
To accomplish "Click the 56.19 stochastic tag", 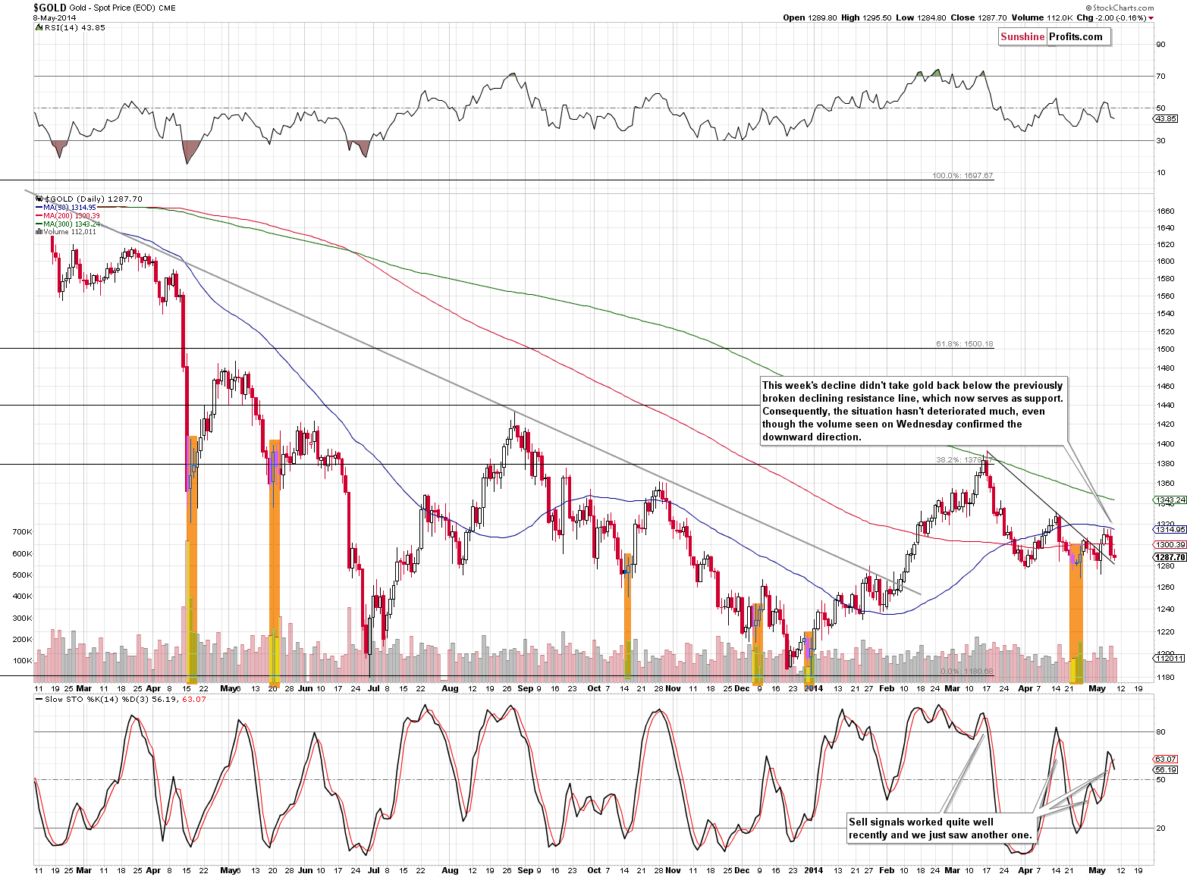I will [x=1166, y=770].
